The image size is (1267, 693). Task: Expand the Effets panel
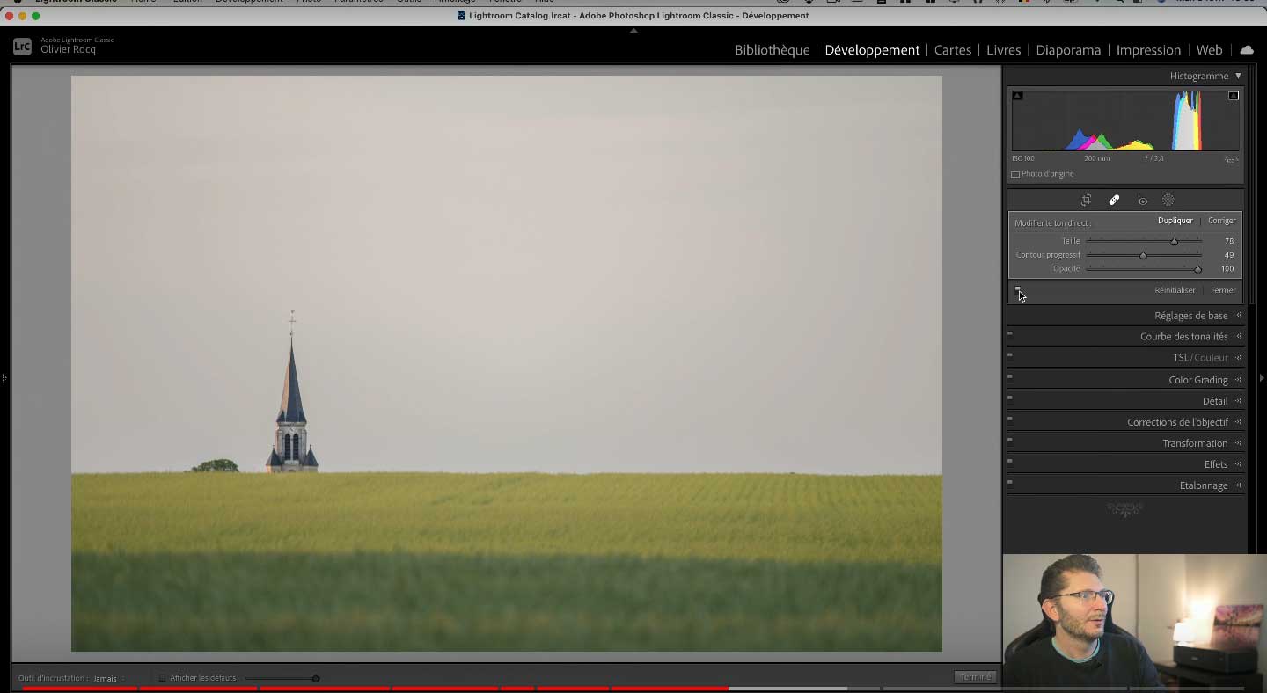pyautogui.click(x=1239, y=464)
